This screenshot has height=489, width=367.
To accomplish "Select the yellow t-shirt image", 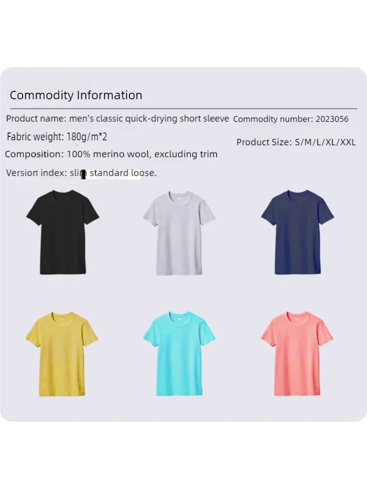I will 62,354.
